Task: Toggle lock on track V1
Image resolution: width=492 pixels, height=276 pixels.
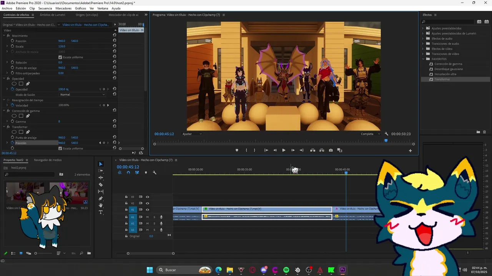Action: point(126,210)
